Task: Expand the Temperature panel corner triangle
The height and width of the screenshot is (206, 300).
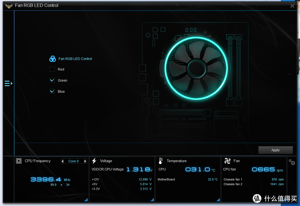Action: (218, 200)
